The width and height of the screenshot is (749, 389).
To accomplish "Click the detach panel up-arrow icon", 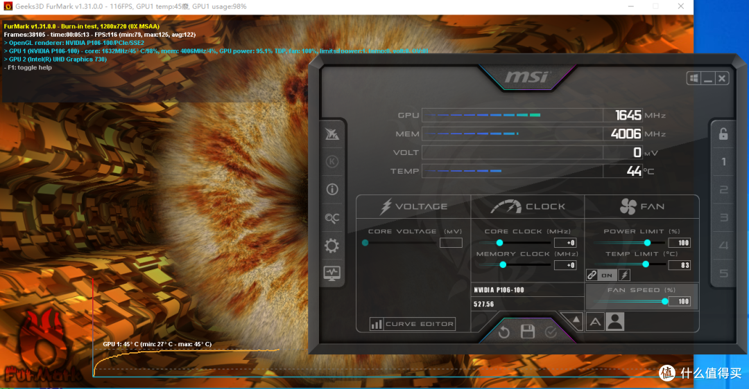I will [x=575, y=320].
